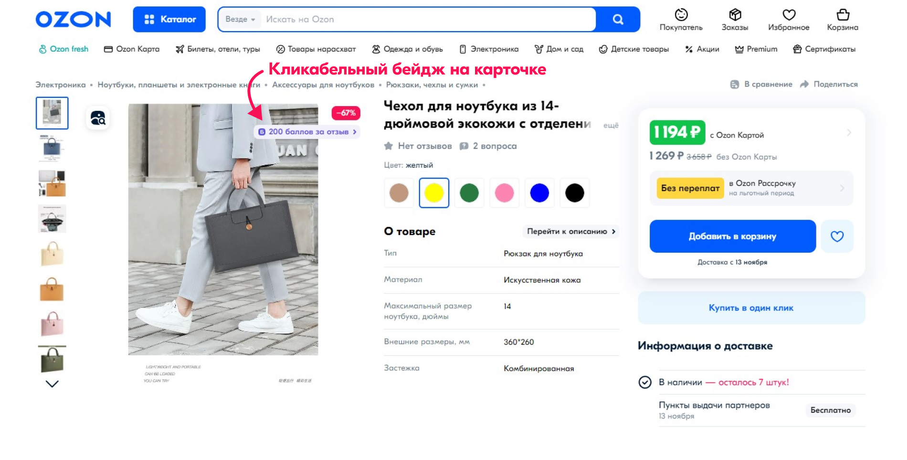Open the Корзина cart icon
Viewport: 907px width, 460px height.
coord(843,16)
